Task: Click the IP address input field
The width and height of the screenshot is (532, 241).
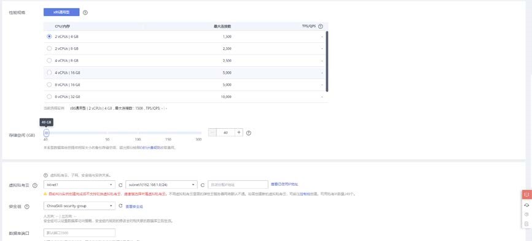Action: point(238,185)
